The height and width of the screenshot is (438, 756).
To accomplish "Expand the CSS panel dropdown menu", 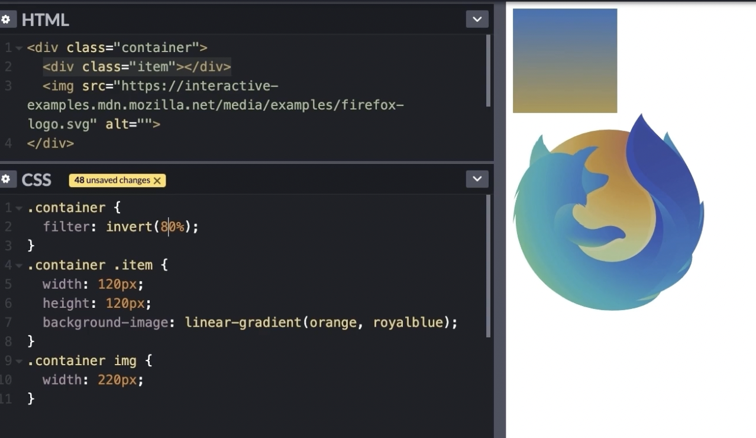I will [x=477, y=179].
